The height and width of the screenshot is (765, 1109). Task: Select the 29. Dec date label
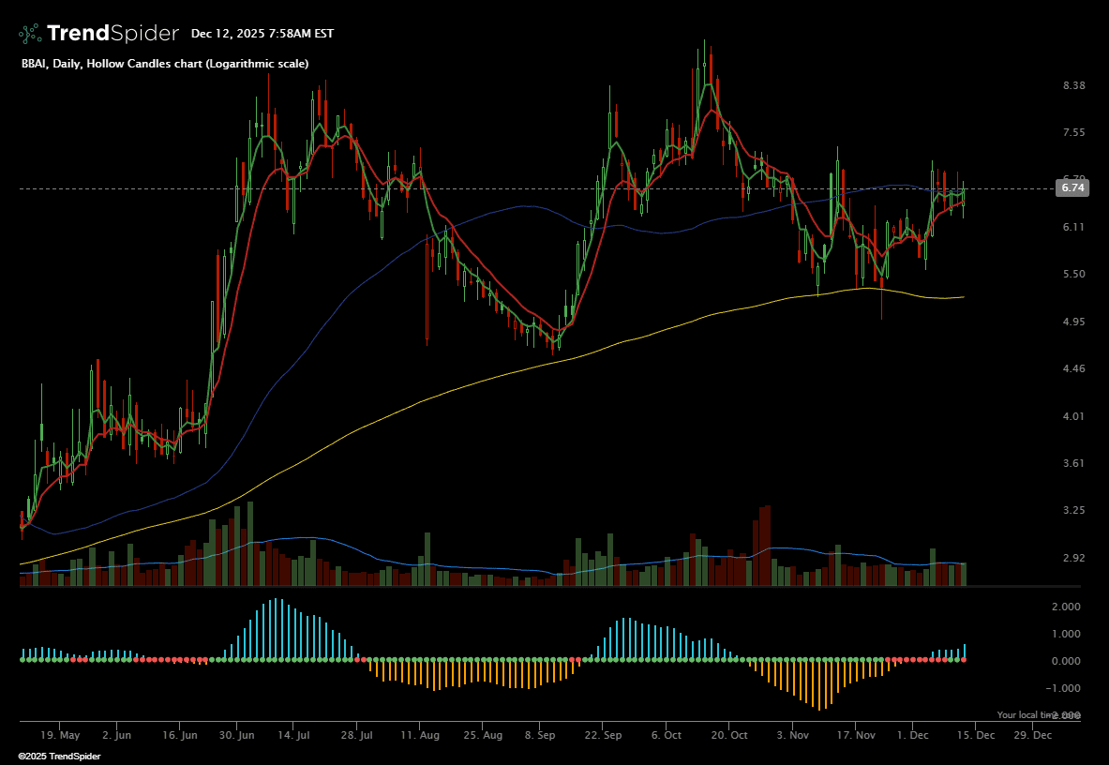[1034, 736]
